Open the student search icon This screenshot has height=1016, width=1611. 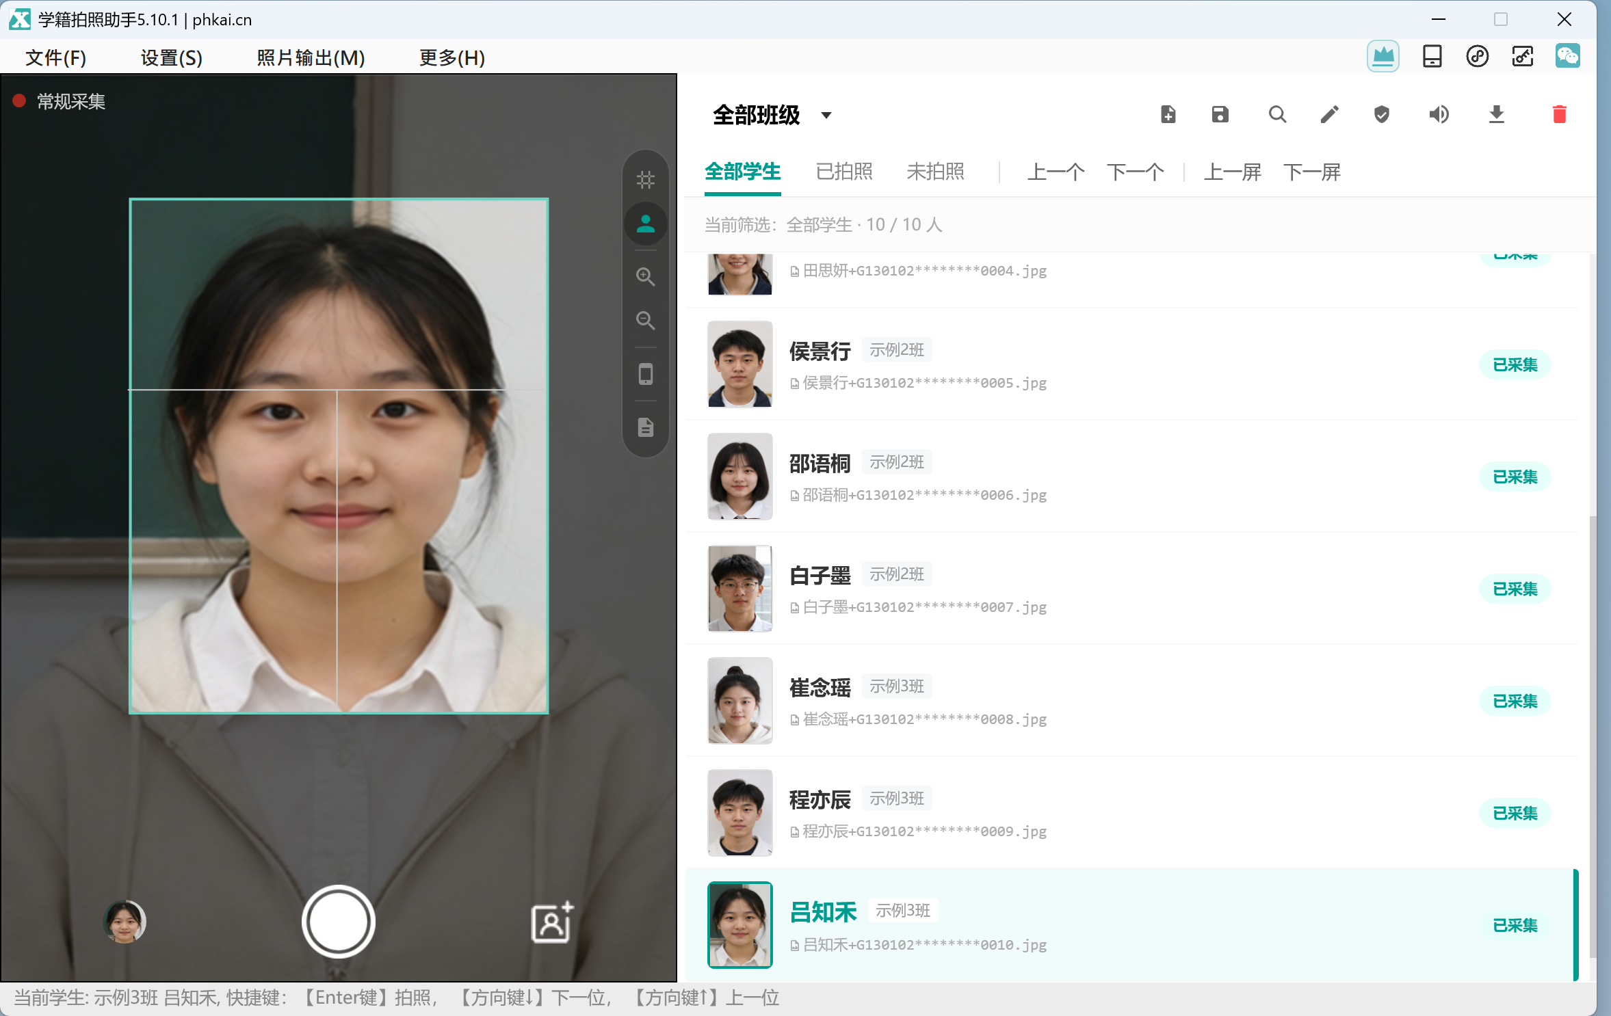(x=1277, y=114)
